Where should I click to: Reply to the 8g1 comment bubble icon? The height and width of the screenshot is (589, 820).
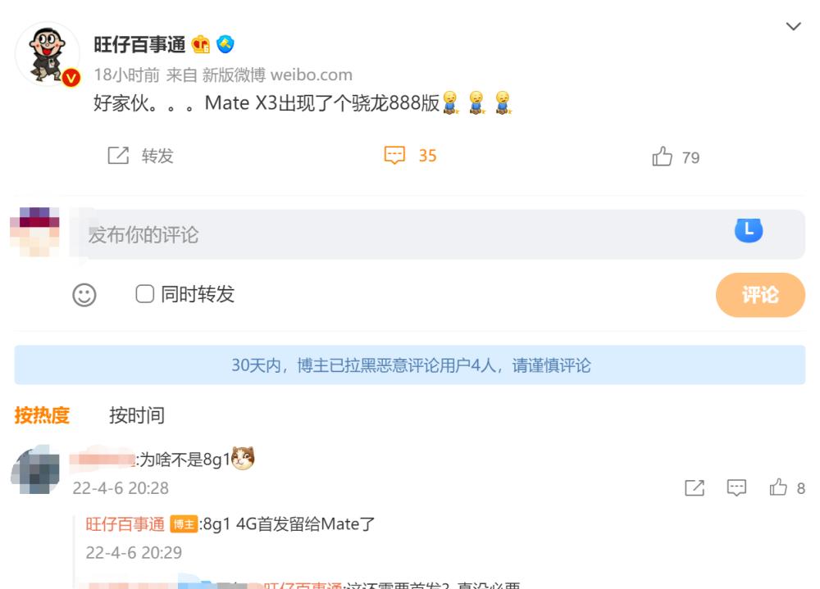pyautogui.click(x=736, y=487)
